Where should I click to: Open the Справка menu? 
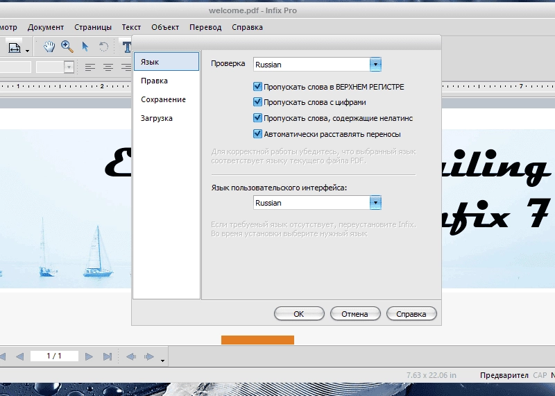tap(247, 27)
